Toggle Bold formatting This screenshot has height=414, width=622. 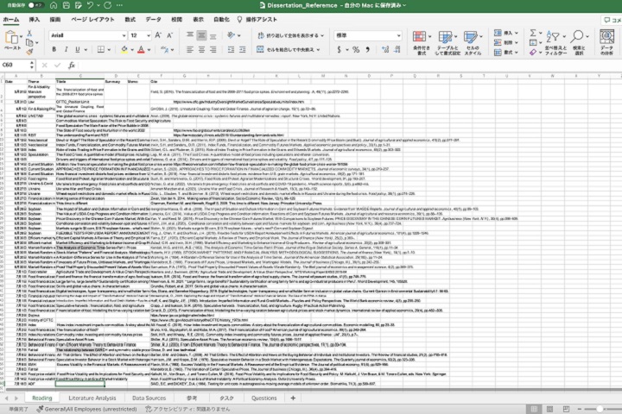54,49
